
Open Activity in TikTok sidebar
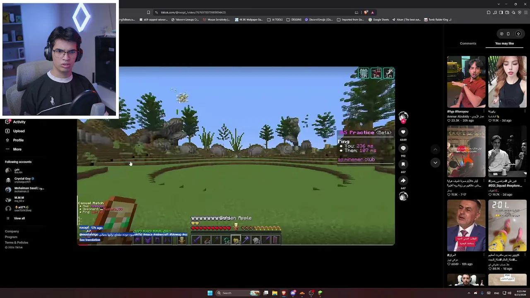tap(15, 122)
